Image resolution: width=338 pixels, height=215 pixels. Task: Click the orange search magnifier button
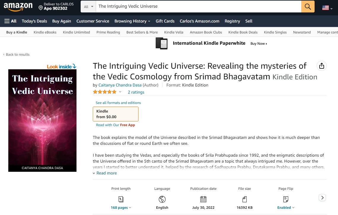307,7
